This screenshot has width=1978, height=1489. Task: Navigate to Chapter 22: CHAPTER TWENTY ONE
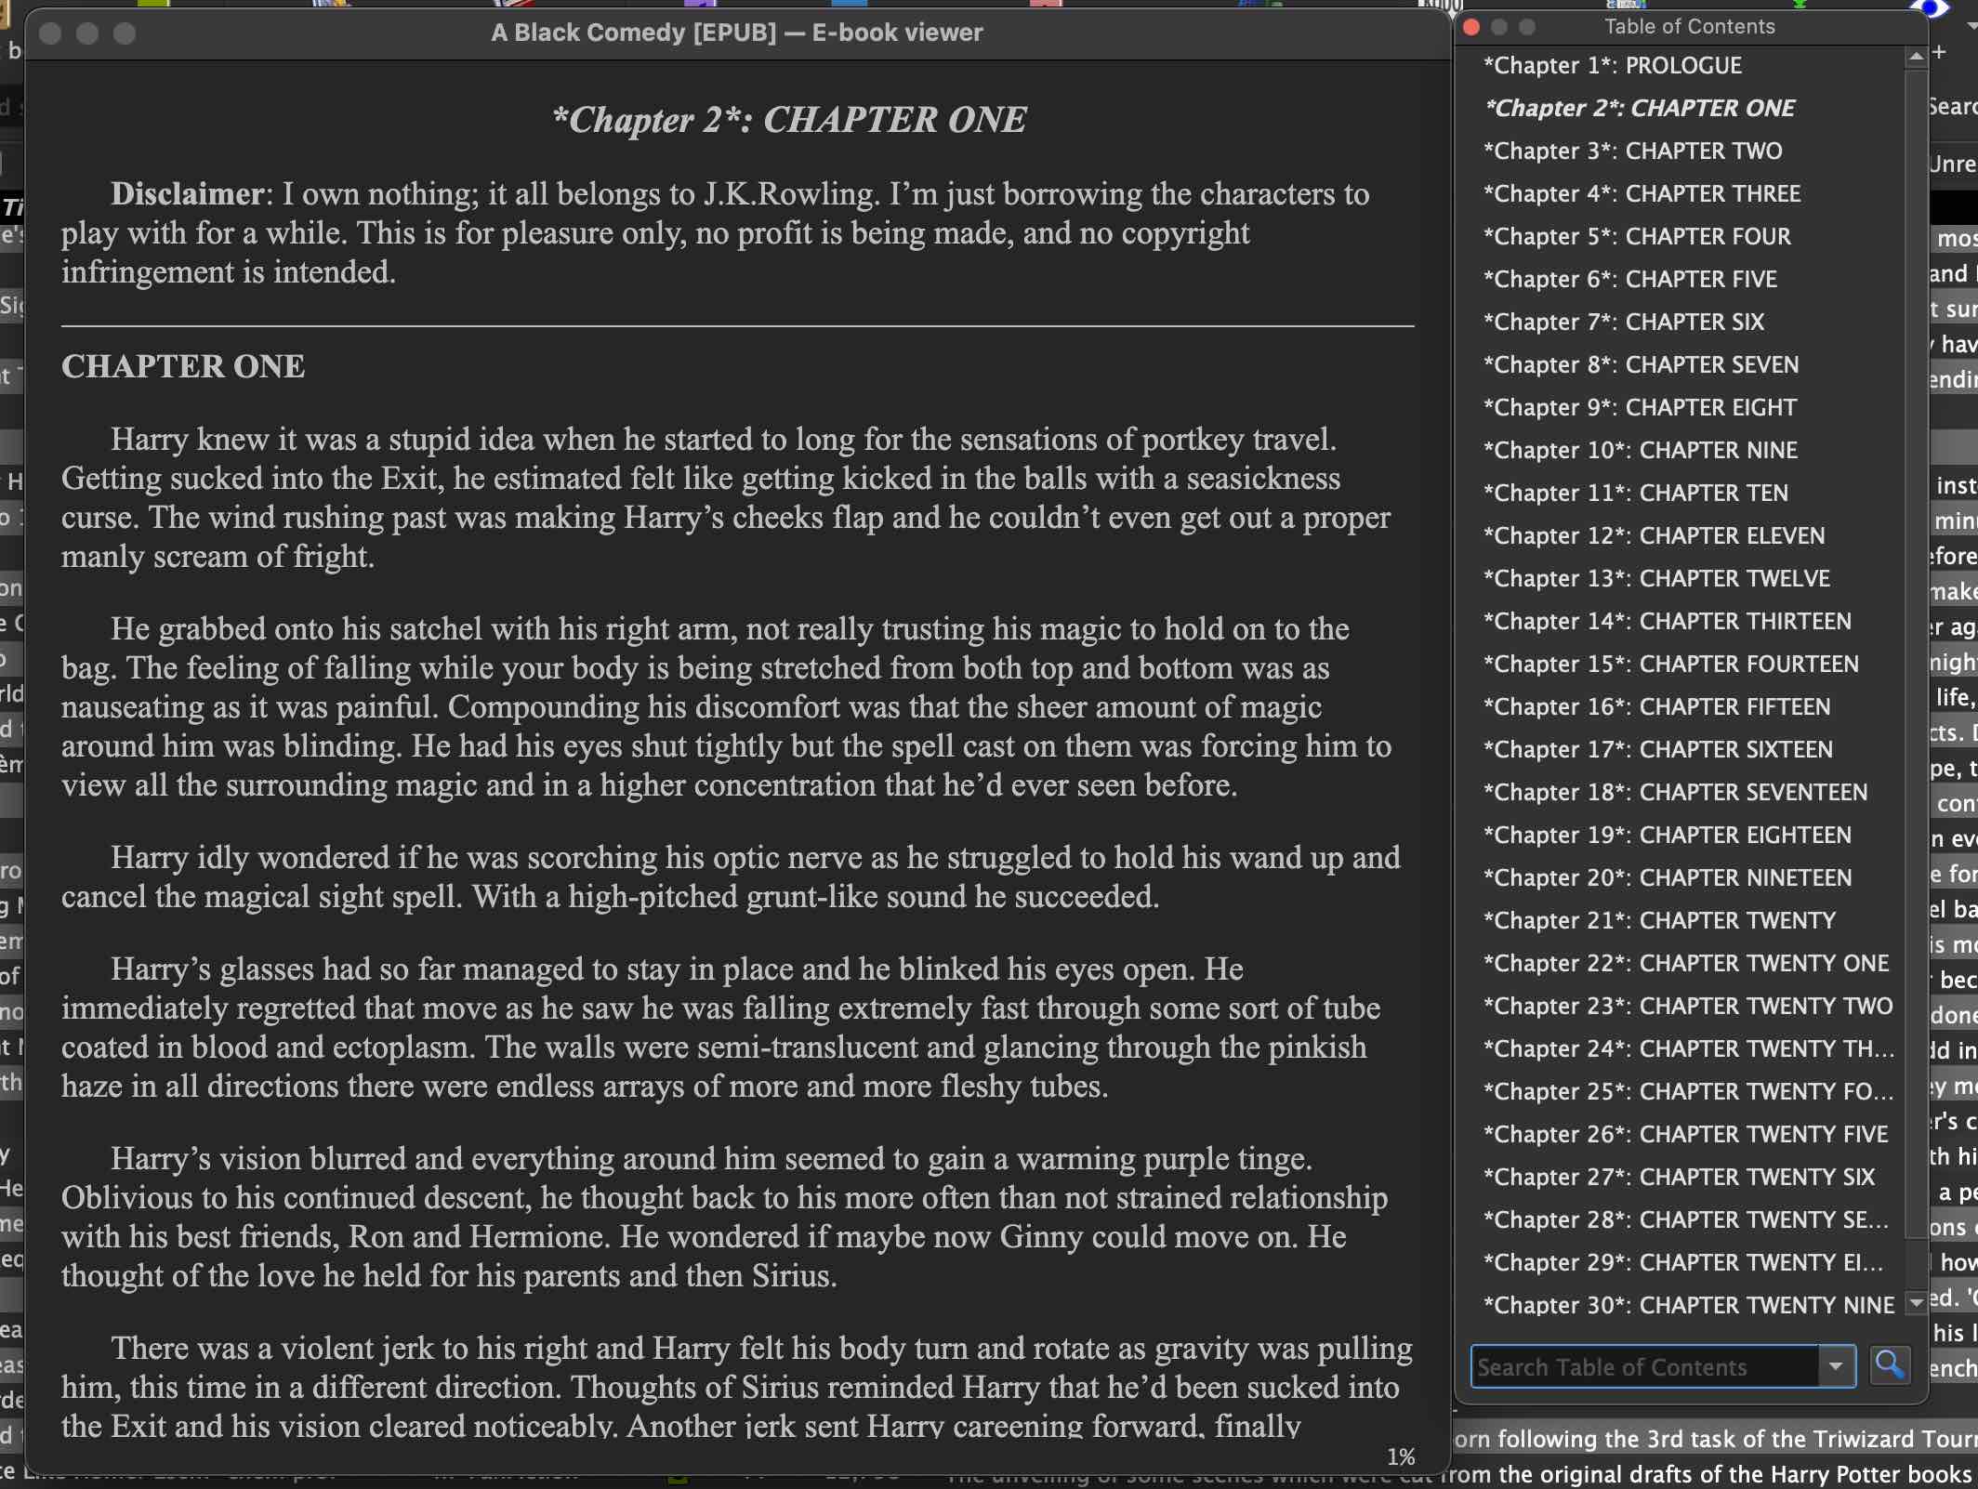tap(1685, 964)
